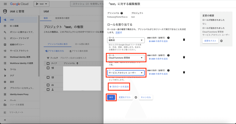Viewport: 236px width, 124px height.
Task: Click the リソースを管理 icon
Action: (x=5, y=105)
